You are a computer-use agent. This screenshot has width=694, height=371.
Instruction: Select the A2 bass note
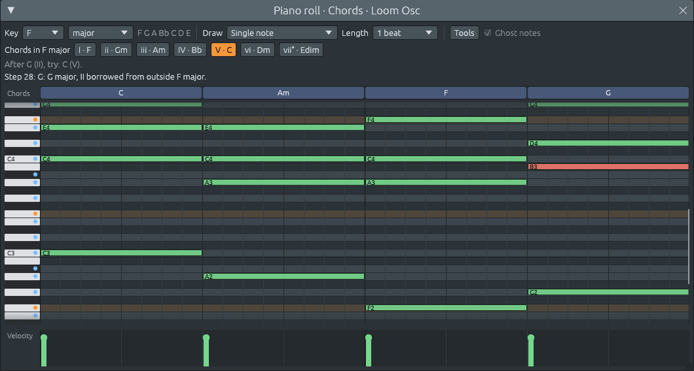283,276
